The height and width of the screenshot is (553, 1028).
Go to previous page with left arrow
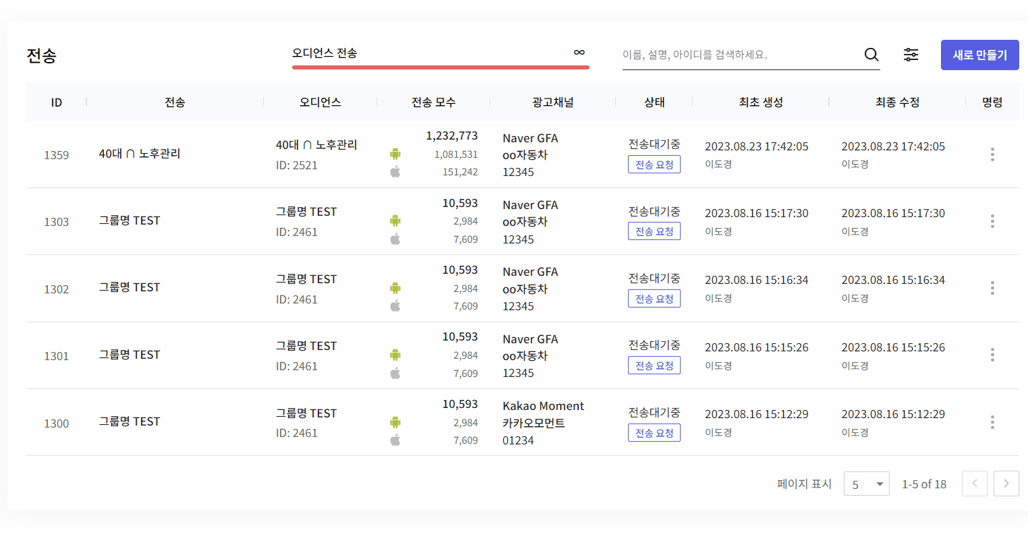point(974,484)
